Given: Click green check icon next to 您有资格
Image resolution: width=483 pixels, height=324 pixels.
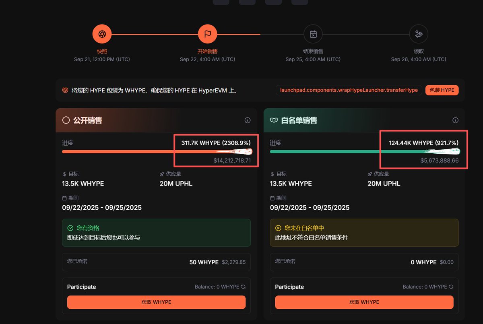Looking at the screenshot, I should (70, 228).
